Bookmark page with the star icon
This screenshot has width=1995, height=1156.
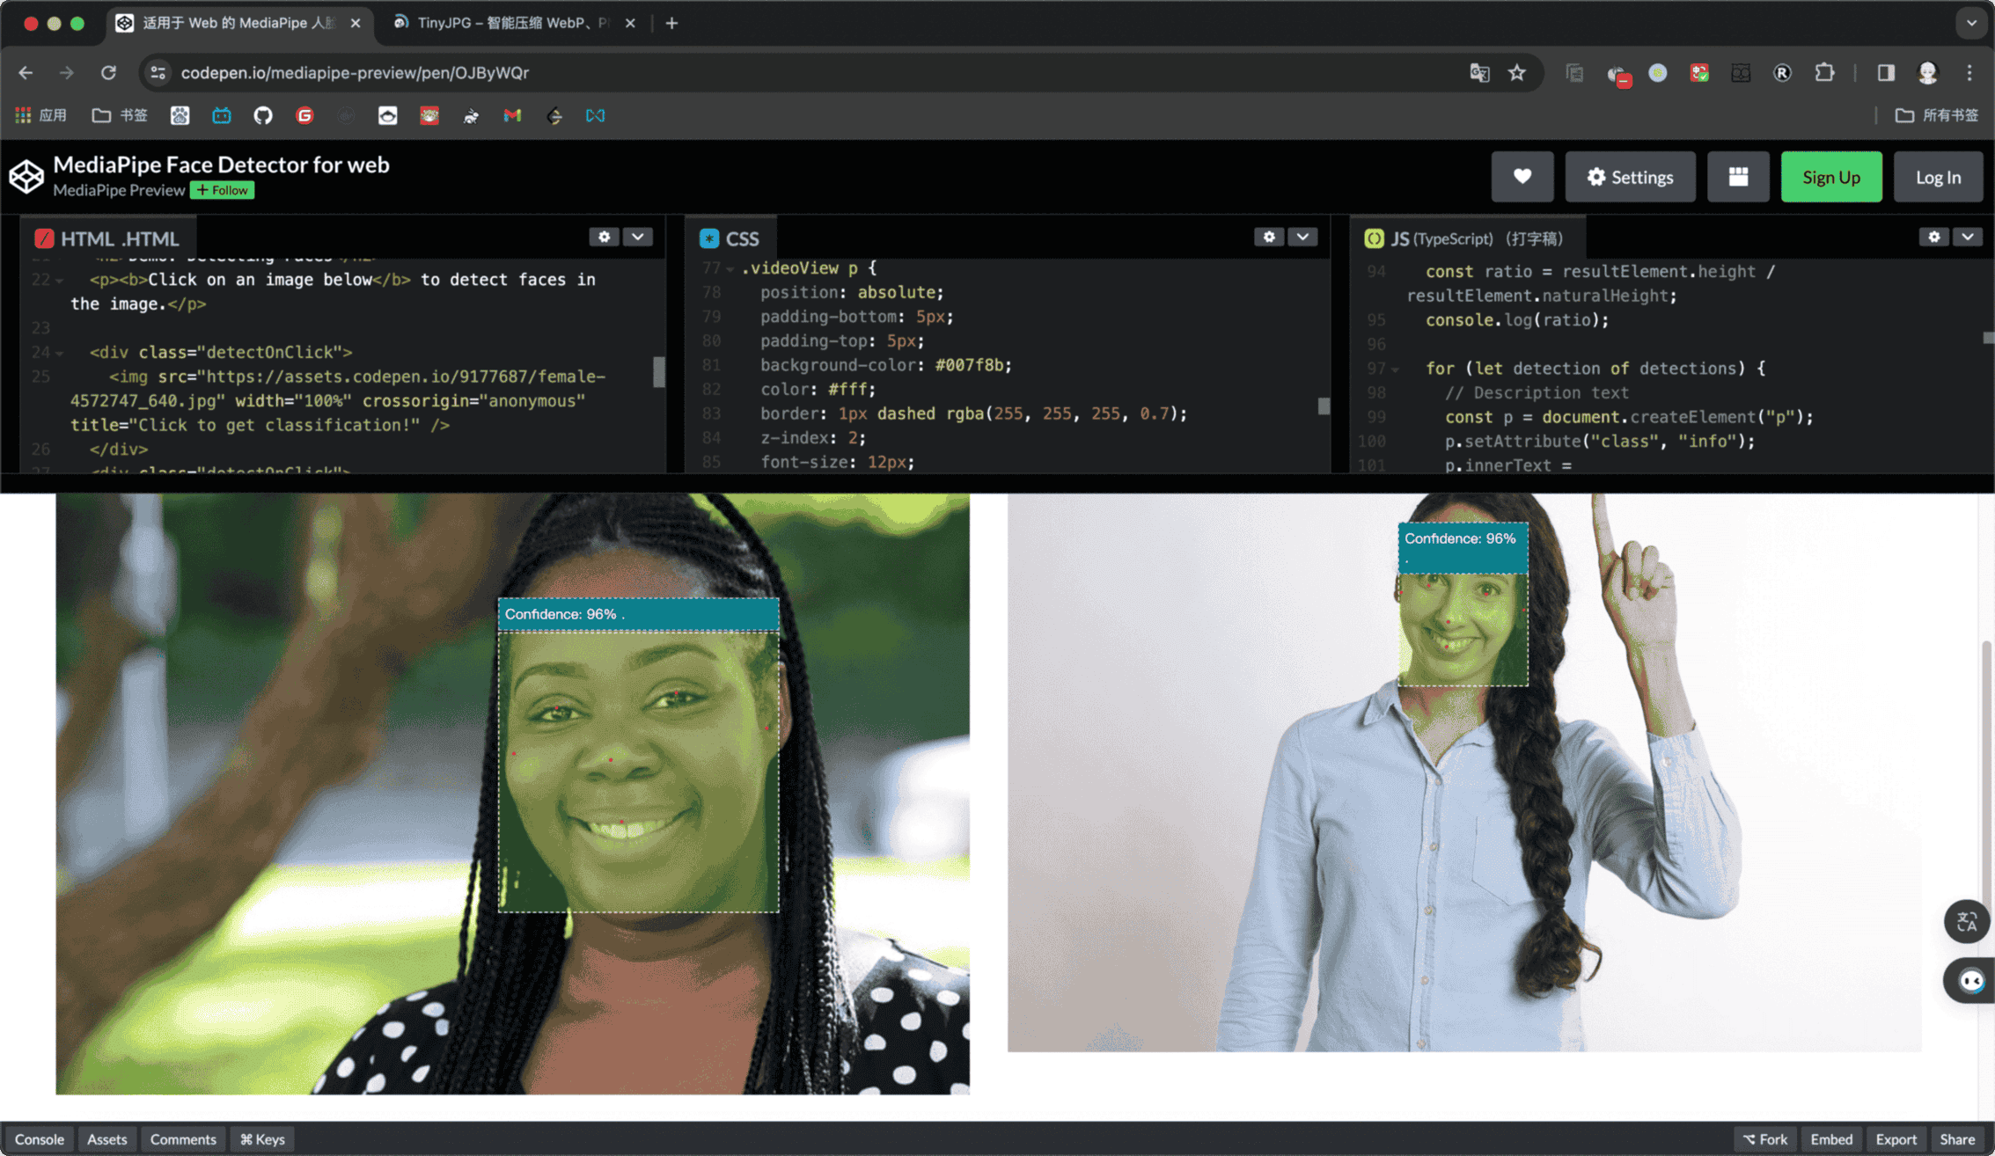[1516, 73]
